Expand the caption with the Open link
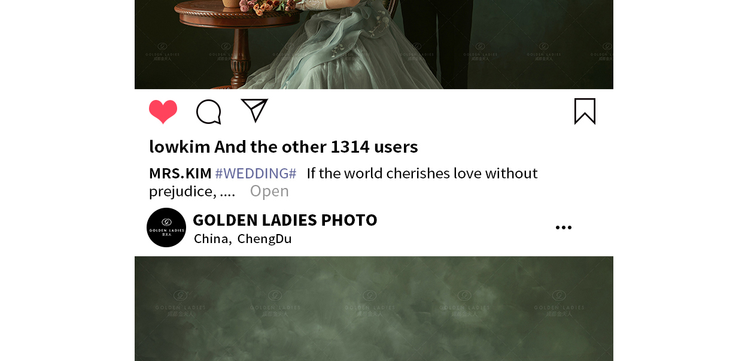The image size is (748, 361). (269, 191)
